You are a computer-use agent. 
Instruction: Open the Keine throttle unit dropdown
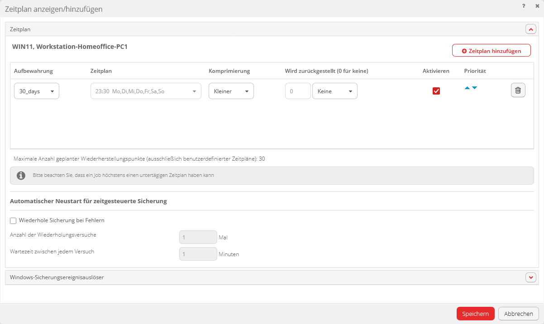pyautogui.click(x=334, y=91)
